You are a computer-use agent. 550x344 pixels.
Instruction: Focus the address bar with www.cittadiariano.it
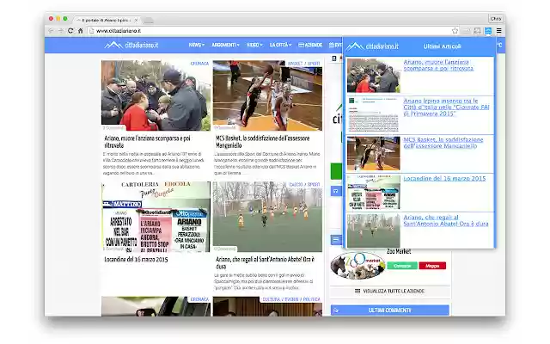268,31
